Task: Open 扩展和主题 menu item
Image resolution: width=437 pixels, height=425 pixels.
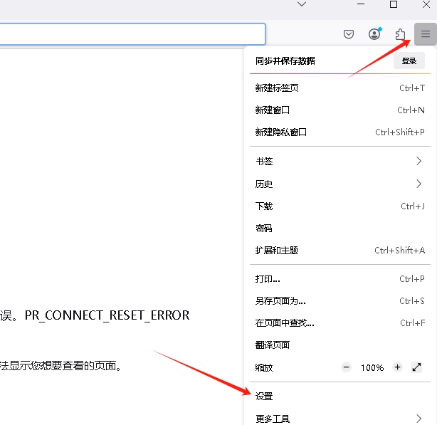Action: 340,251
